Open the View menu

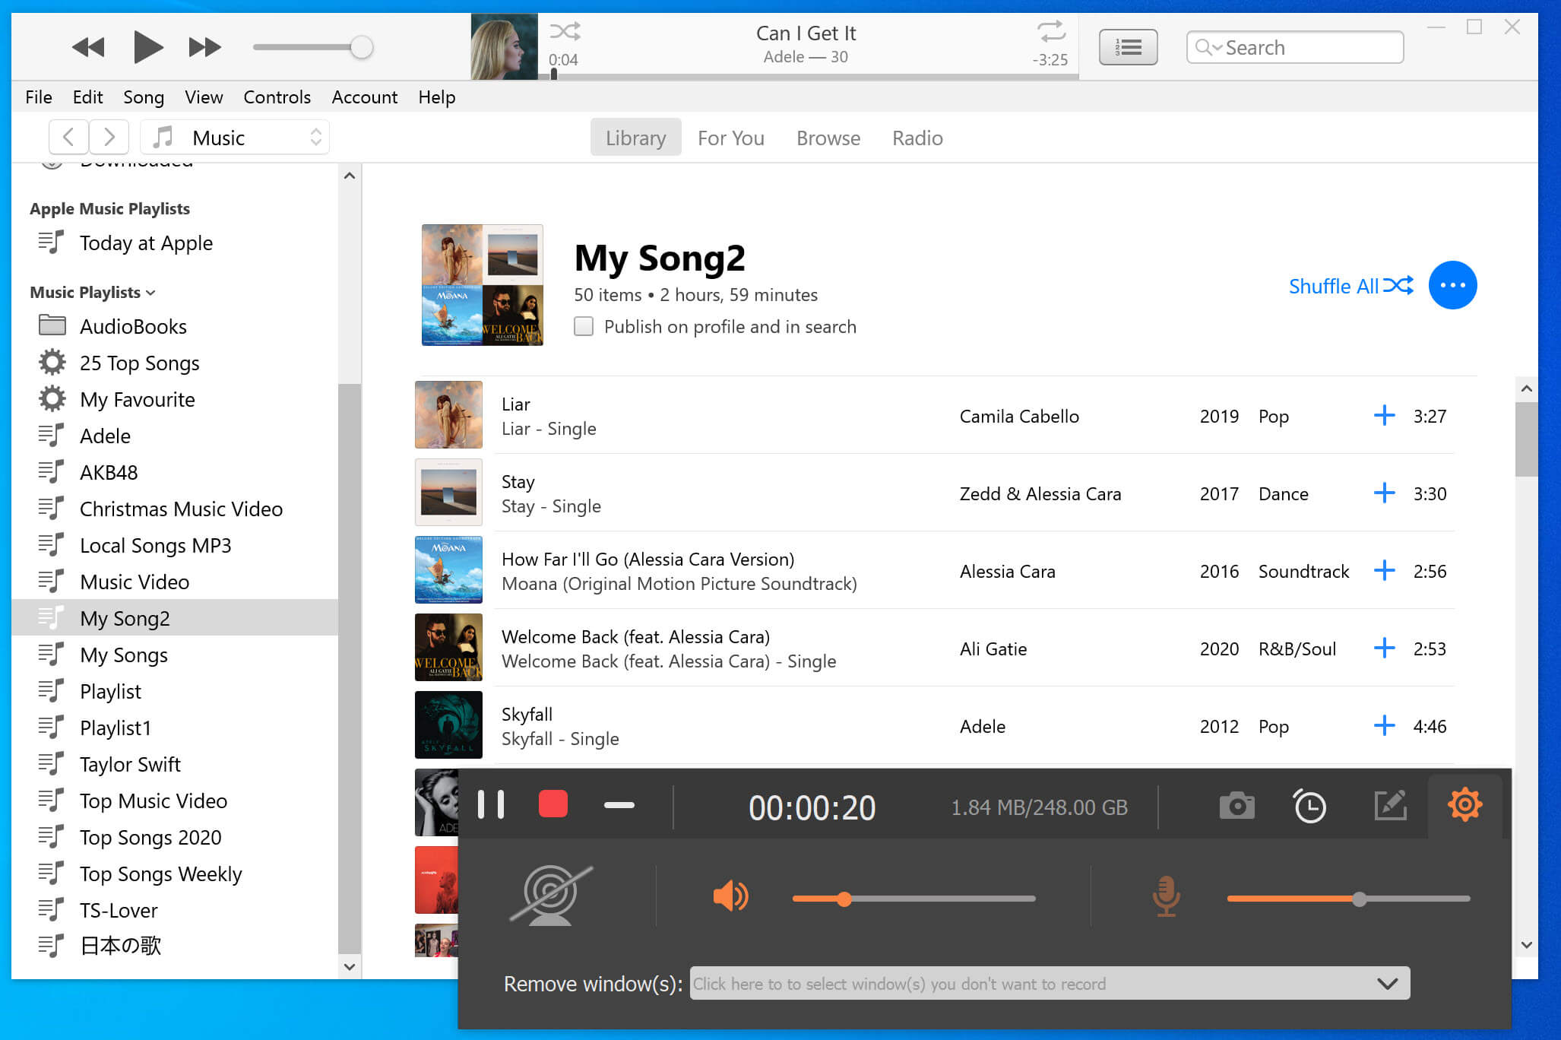tap(203, 97)
